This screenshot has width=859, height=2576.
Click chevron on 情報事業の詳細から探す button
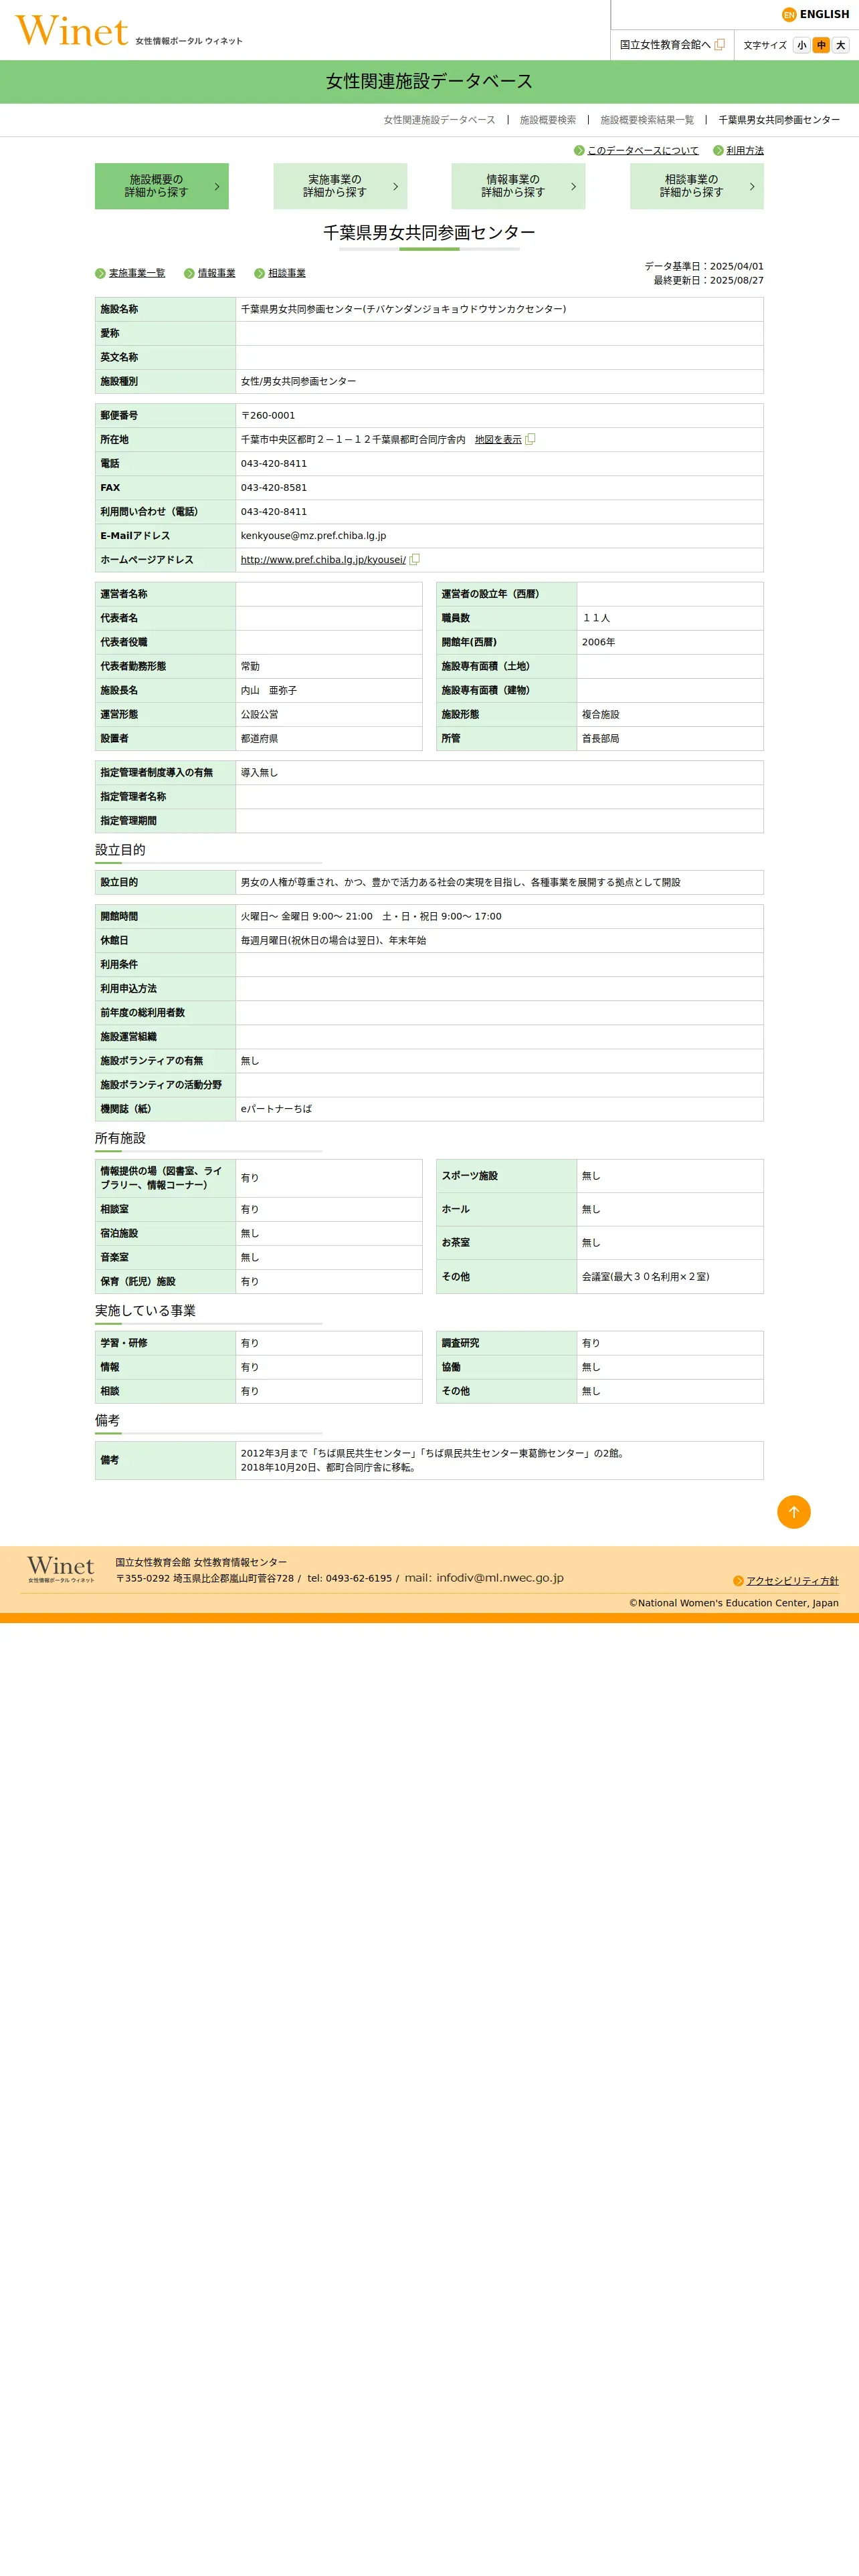pyautogui.click(x=573, y=186)
